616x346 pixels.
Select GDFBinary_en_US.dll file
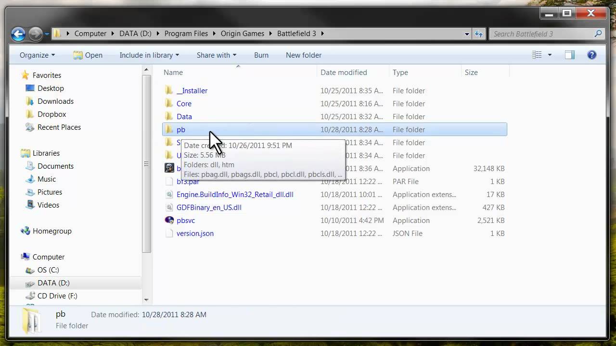pyautogui.click(x=209, y=208)
